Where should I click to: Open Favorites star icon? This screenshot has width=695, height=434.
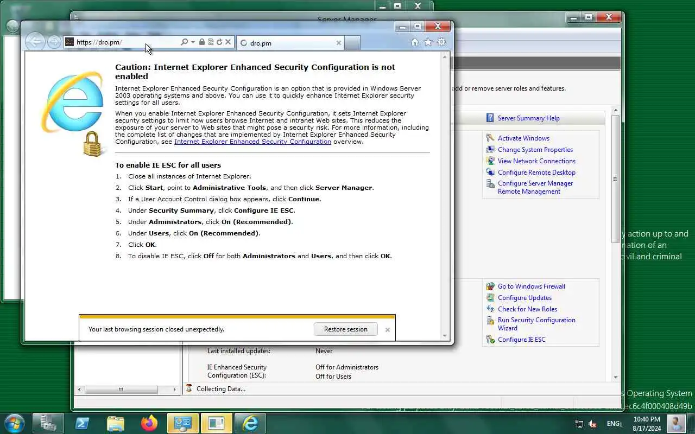coord(428,42)
